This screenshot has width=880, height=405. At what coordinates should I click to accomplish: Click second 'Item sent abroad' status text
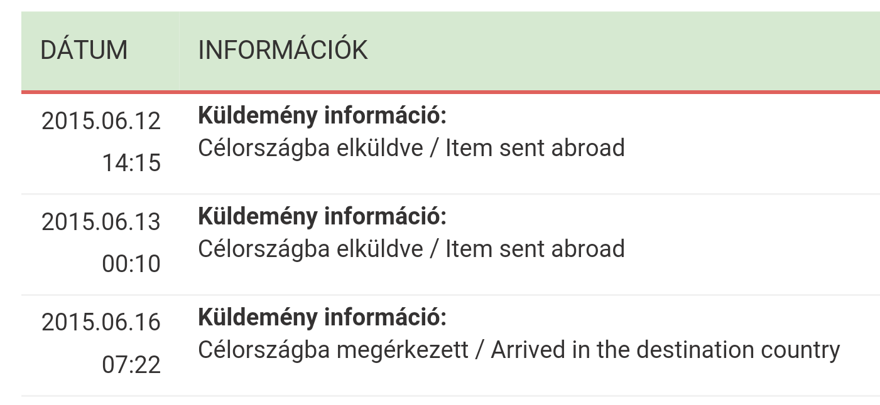click(535, 249)
